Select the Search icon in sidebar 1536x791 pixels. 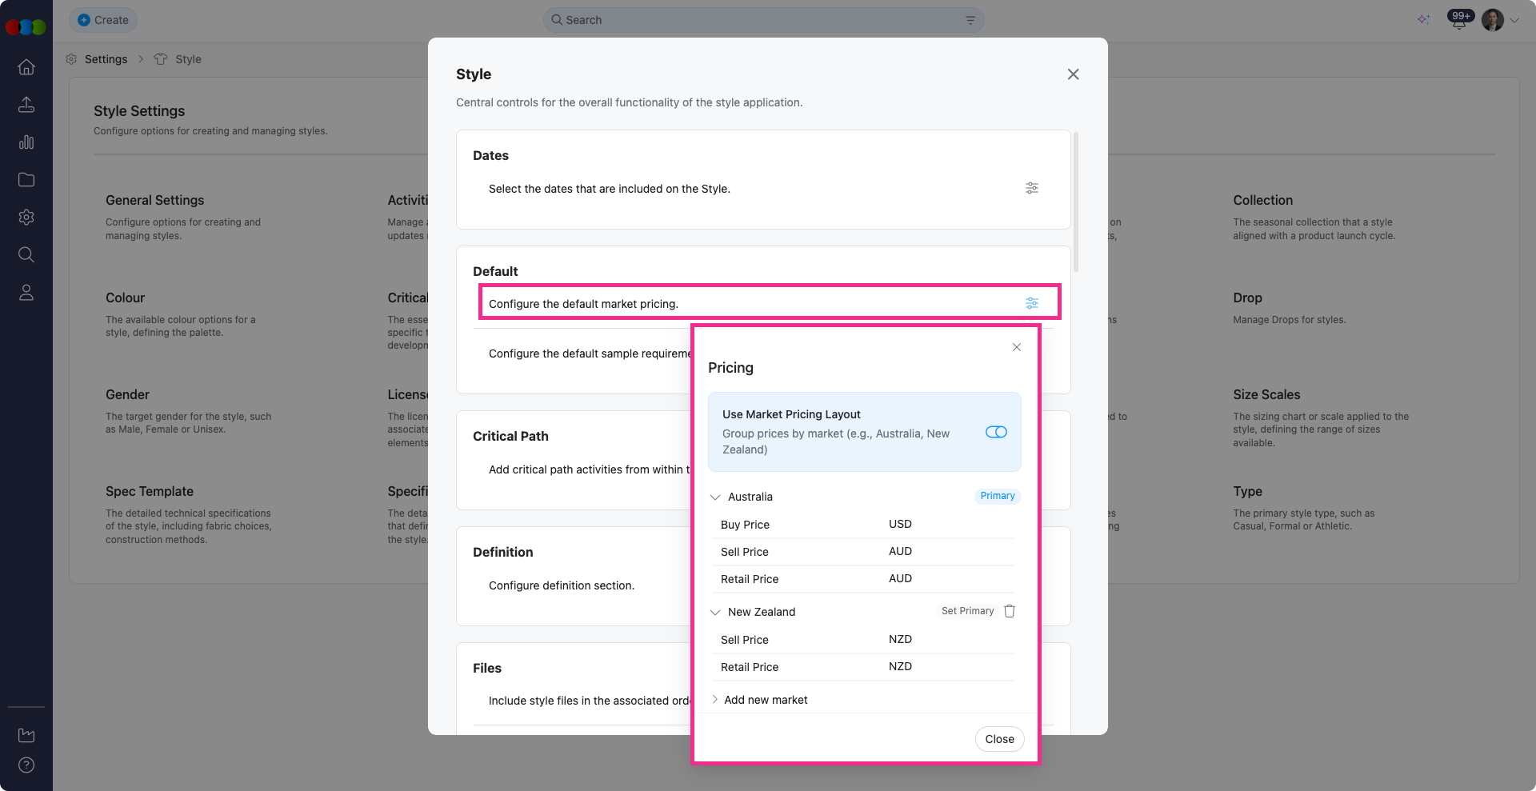coord(26,254)
